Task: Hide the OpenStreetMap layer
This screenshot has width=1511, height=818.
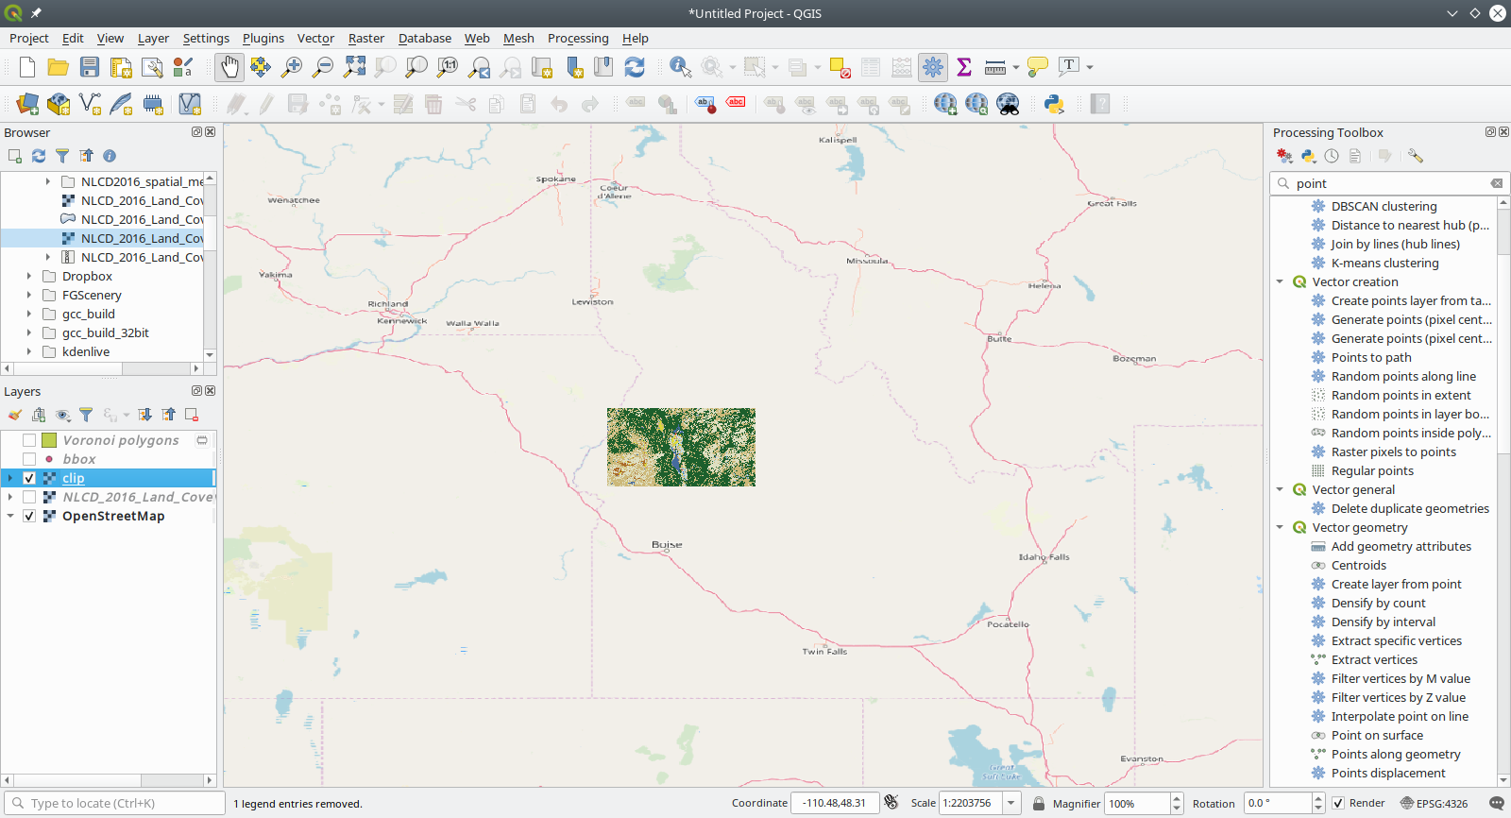Action: (29, 516)
